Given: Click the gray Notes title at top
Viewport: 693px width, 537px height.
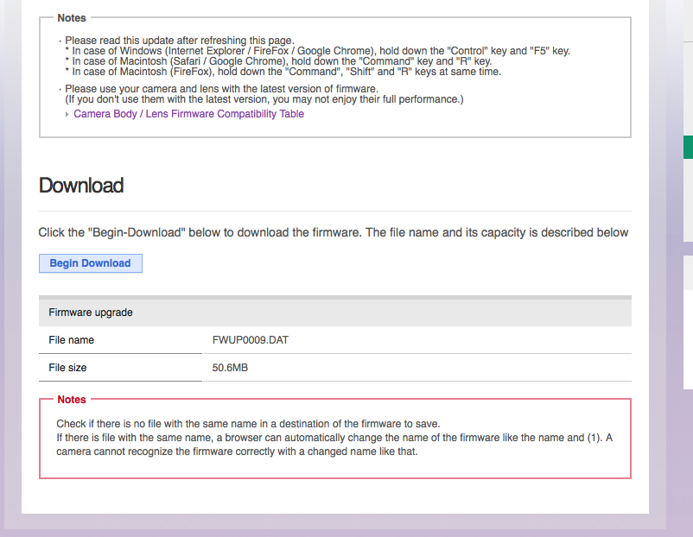Looking at the screenshot, I should (72, 17).
